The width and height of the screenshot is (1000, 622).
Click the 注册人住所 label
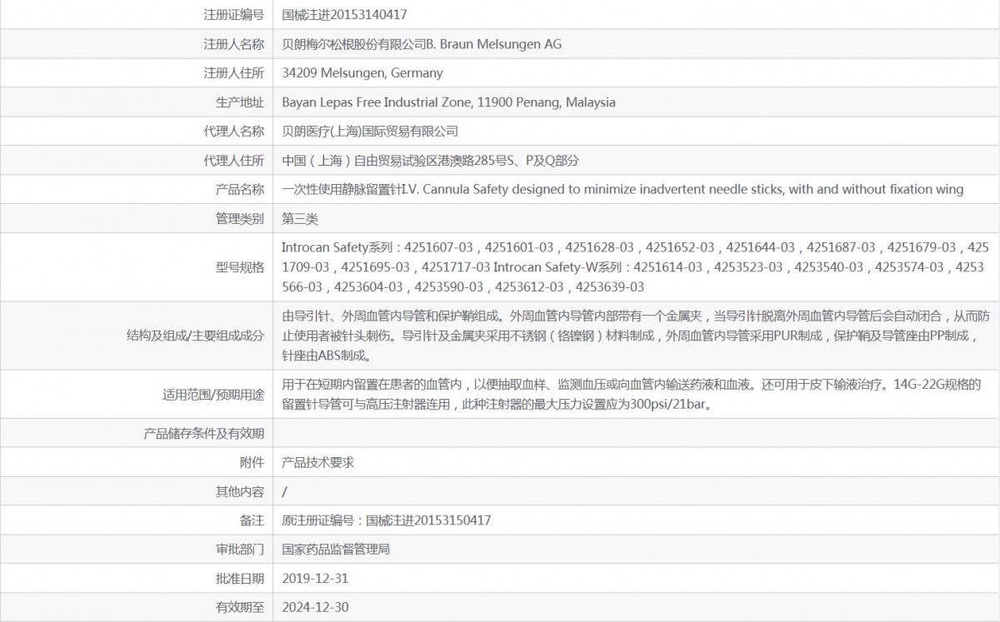coord(234,72)
